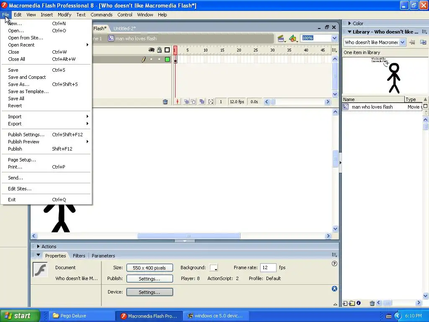Open the Library panel options menu
This screenshot has height=322, width=429.
tap(424, 32)
